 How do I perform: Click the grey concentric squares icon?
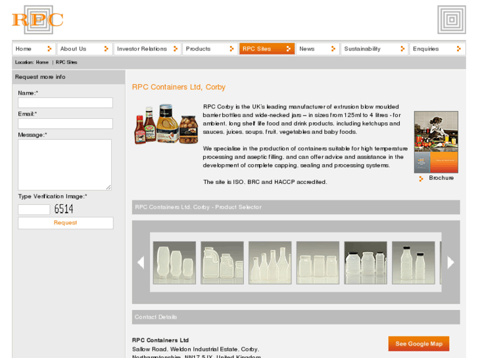[x=452, y=20]
